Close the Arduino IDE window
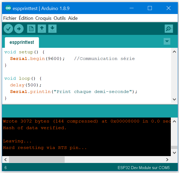This screenshot has width=179, height=173. point(168,8)
